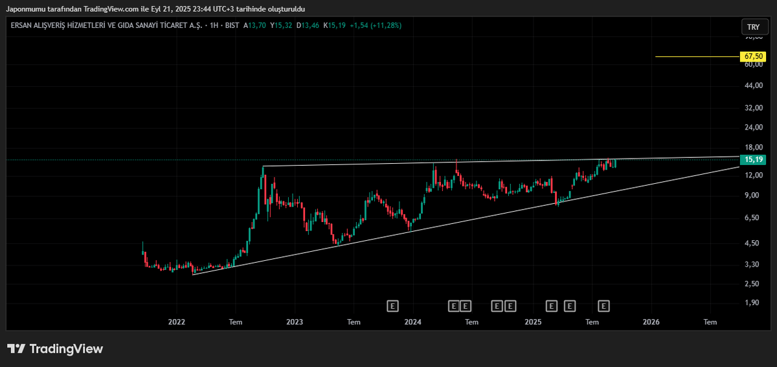Click the 24,00 price axis label

[x=754, y=128]
